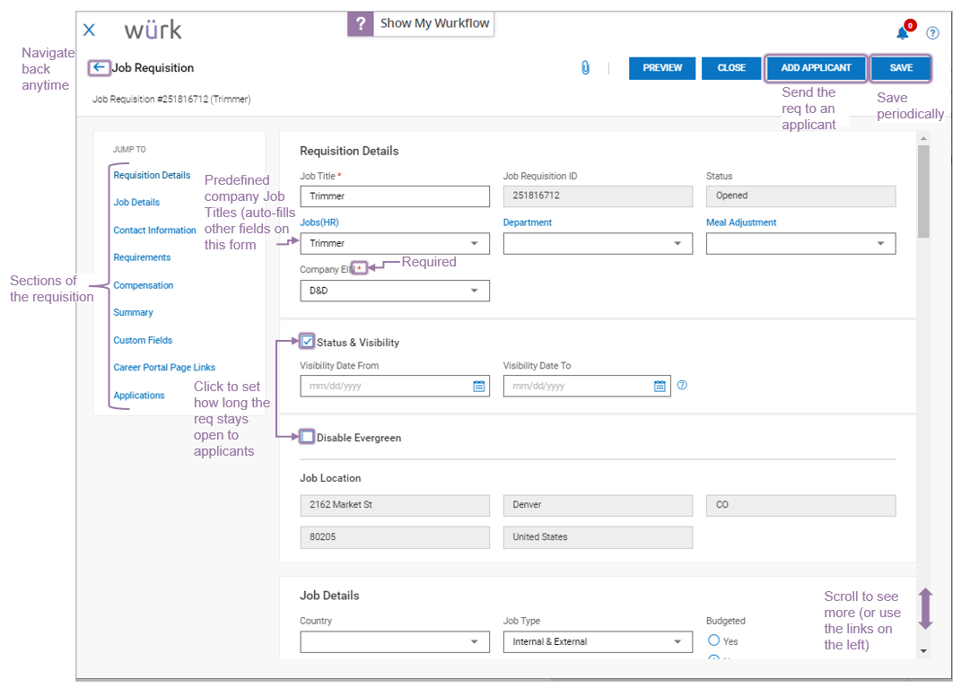Open the Company EIN D&D dropdown
Image resolution: width=970 pixels, height=688 pixels.
[x=395, y=291]
